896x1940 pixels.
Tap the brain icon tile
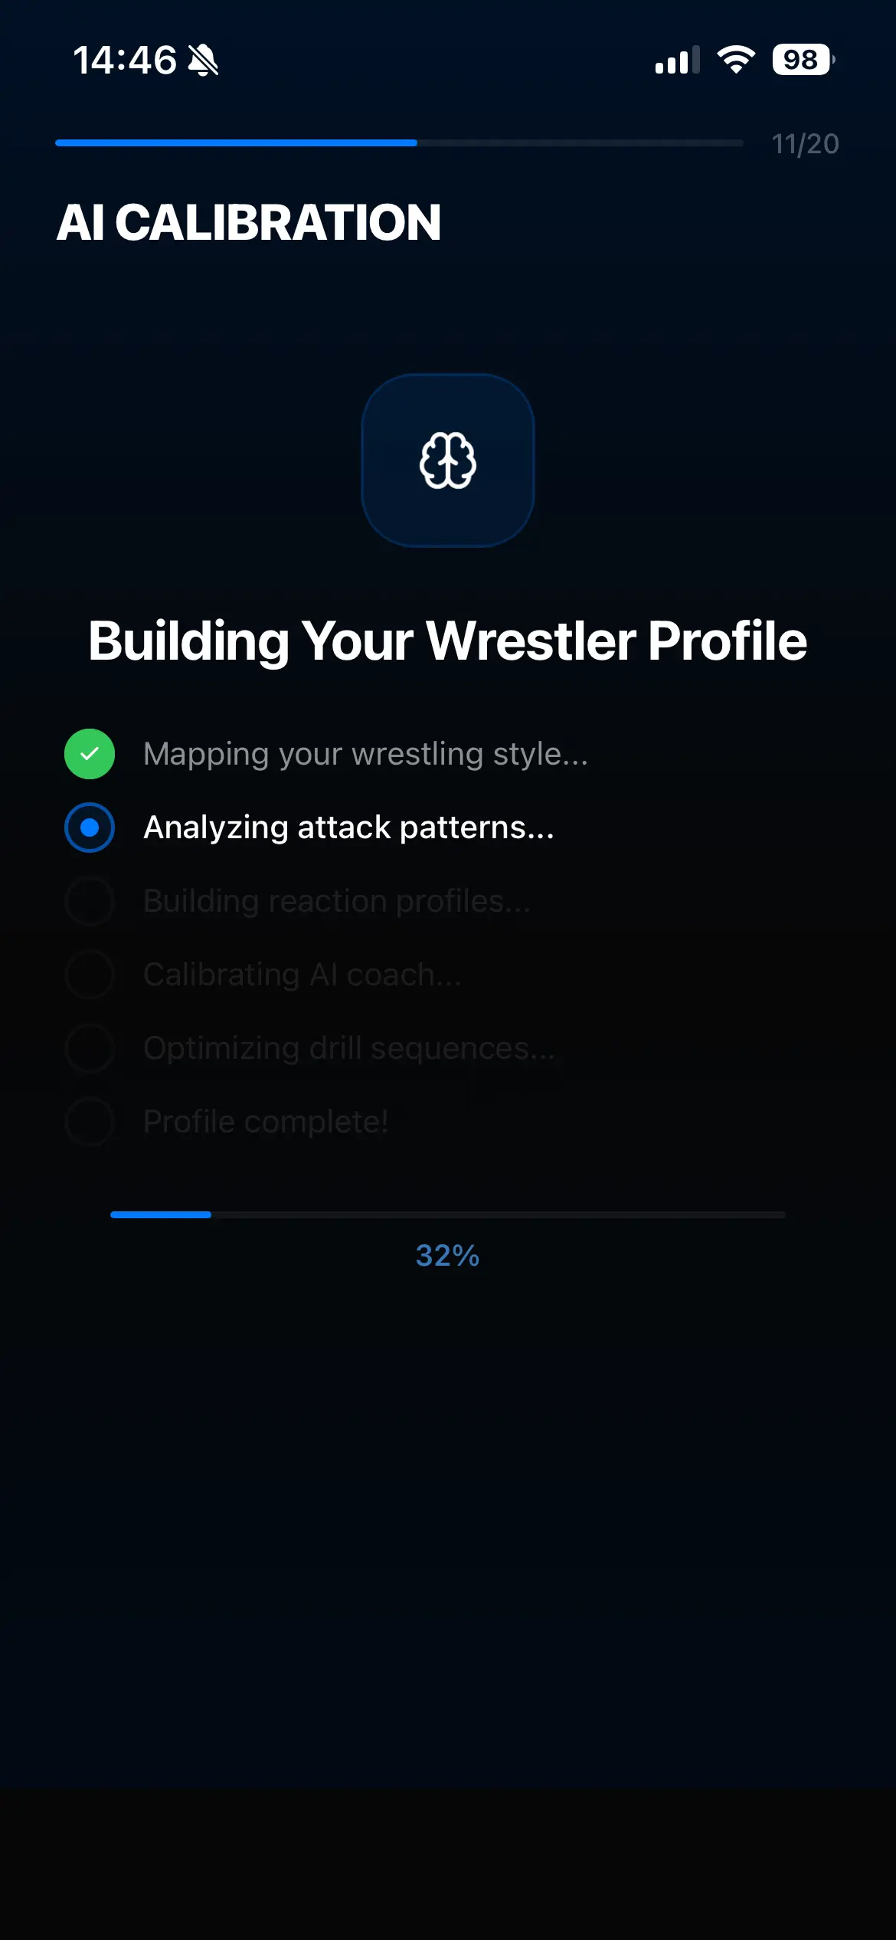(447, 460)
